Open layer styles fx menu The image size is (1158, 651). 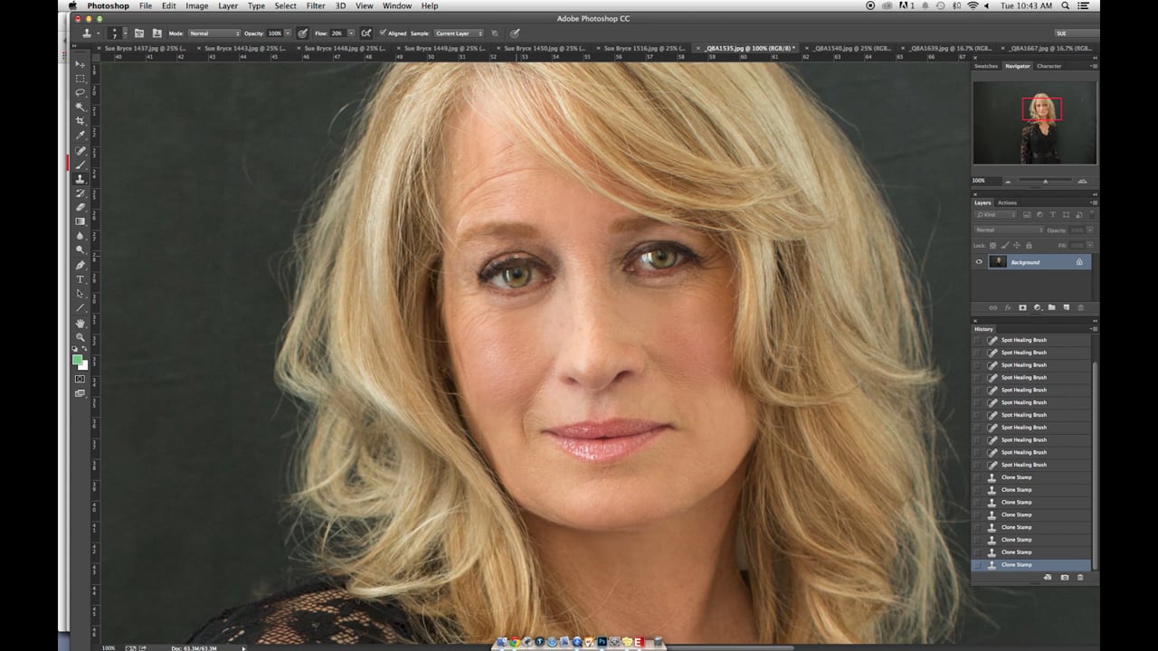[1008, 307]
